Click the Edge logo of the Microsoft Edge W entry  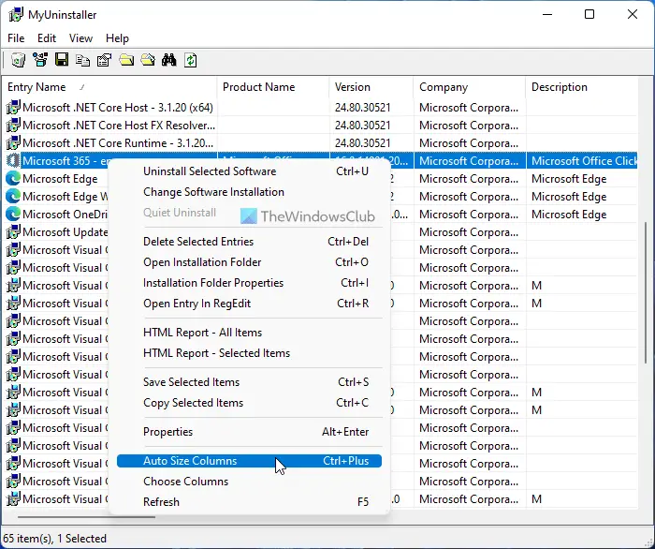[x=13, y=196]
